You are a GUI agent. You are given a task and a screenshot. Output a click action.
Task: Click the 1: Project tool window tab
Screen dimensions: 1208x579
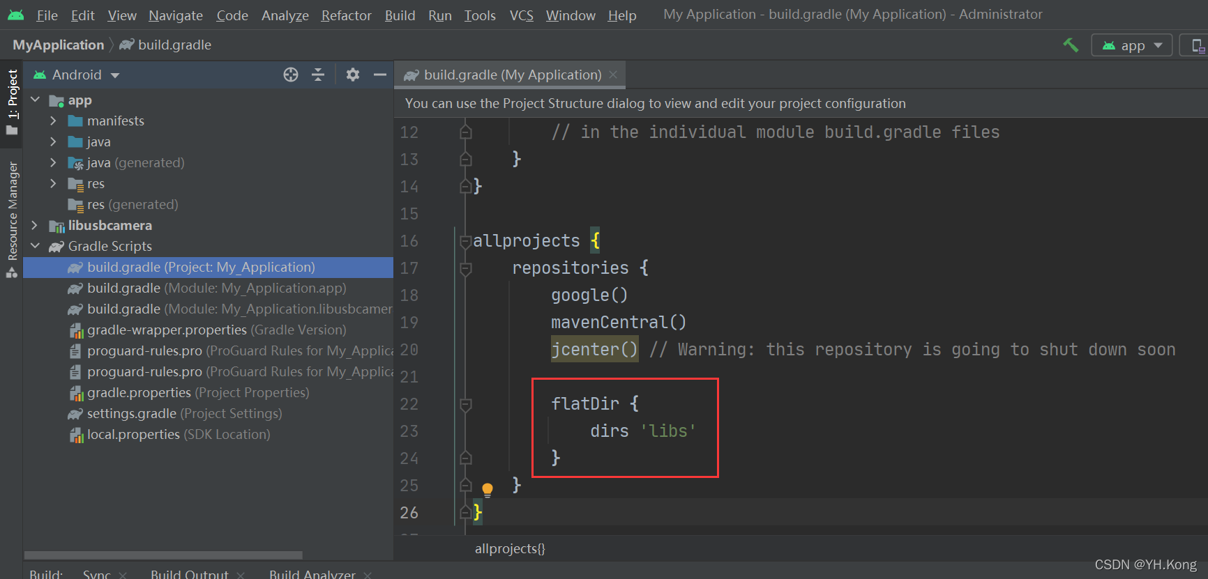click(x=12, y=102)
